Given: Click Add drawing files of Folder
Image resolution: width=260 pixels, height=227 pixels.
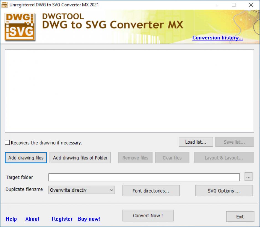Looking at the screenshot, I should [80, 158].
